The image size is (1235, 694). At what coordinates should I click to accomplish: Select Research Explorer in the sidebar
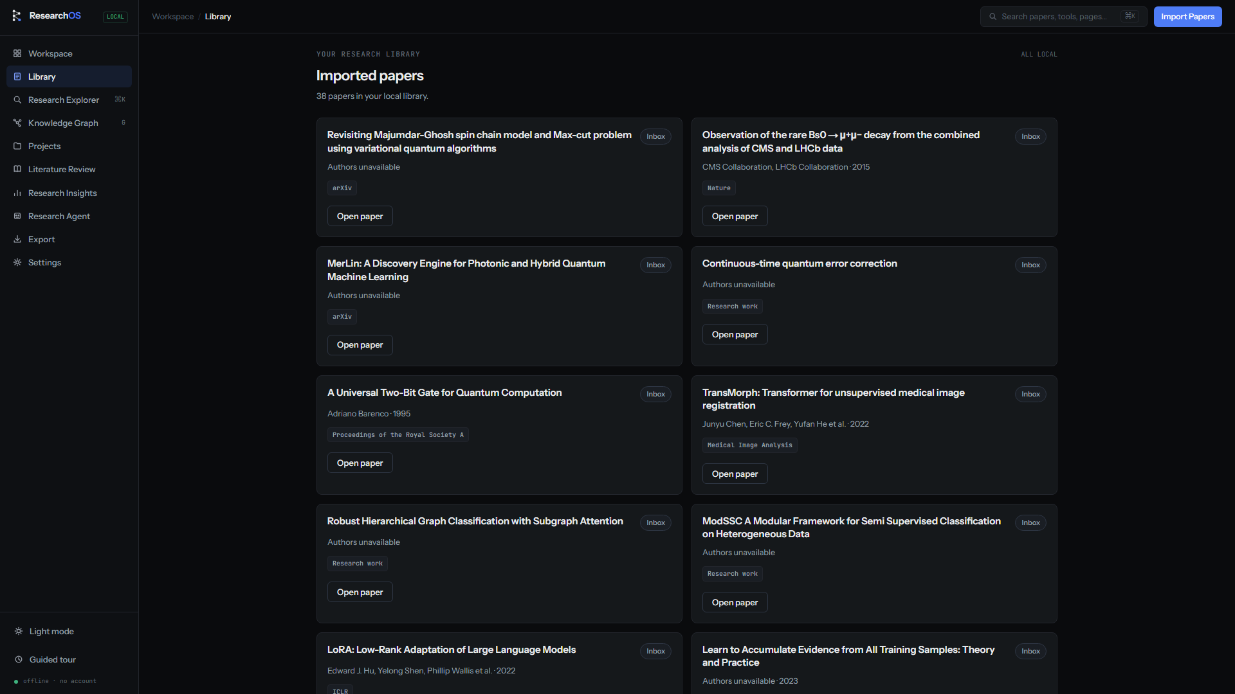[x=69, y=100]
